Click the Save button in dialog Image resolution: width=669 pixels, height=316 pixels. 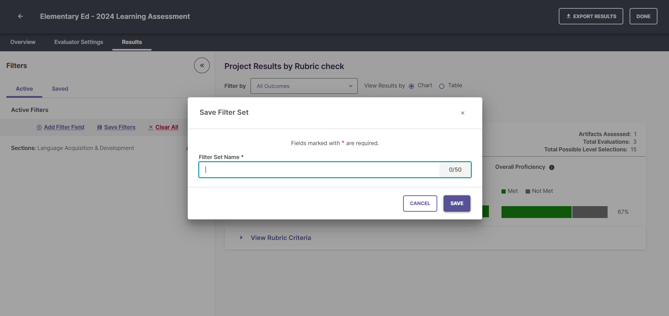(457, 203)
